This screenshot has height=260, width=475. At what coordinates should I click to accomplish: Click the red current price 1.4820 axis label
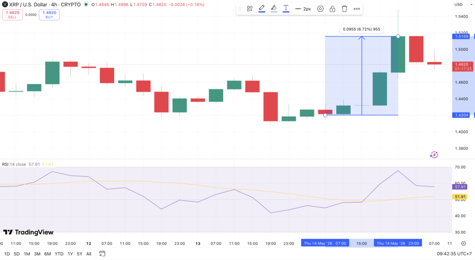click(x=462, y=67)
